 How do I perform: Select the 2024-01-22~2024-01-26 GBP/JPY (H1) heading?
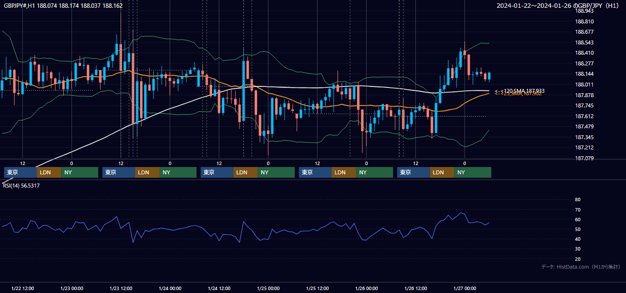(x=558, y=6)
